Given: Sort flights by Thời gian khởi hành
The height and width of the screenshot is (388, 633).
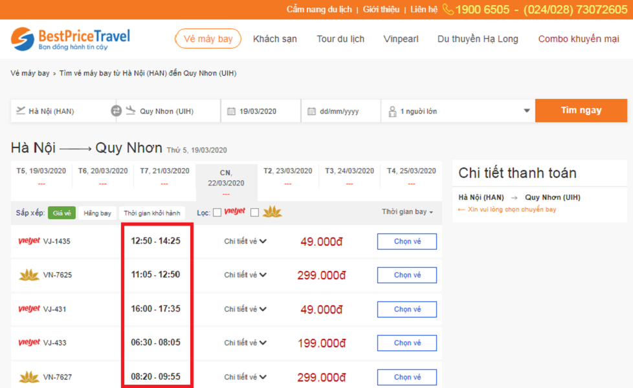Looking at the screenshot, I should (152, 213).
